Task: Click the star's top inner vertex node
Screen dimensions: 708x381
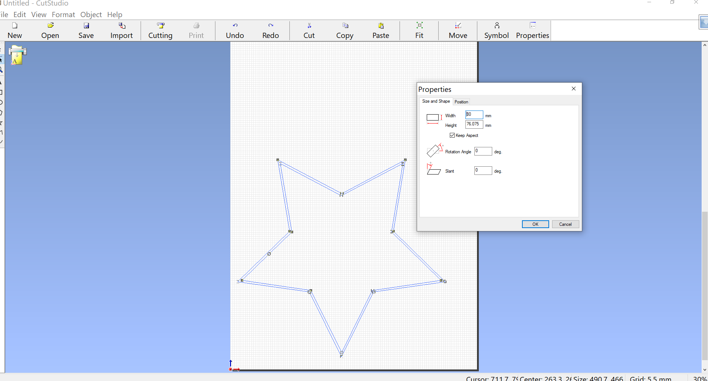Action: tap(342, 194)
